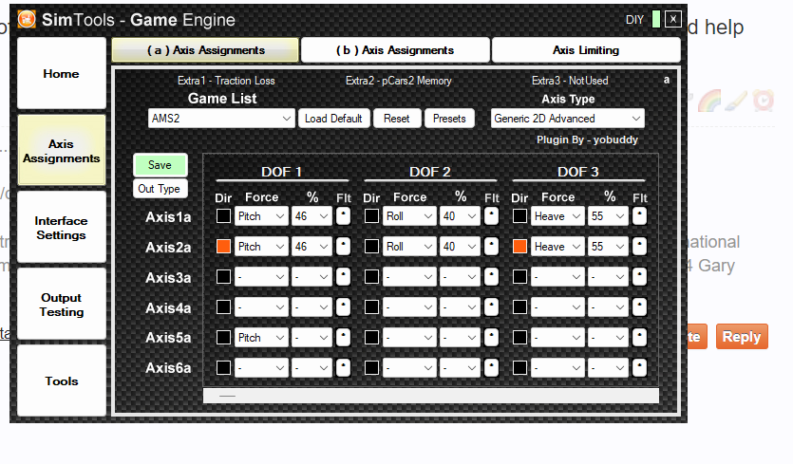
Task: Click Axis3a DOF 3 Flt filter button
Action: point(639,276)
